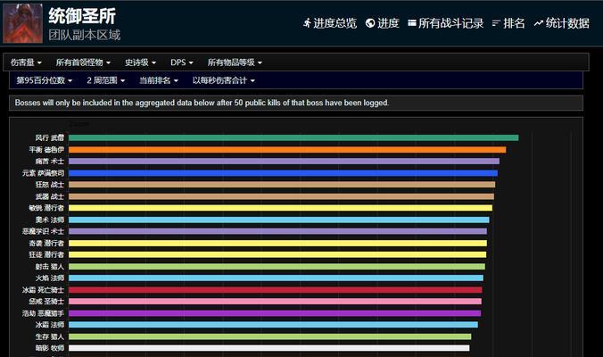Open the 史诗级 difficulty dropdown

pos(140,62)
